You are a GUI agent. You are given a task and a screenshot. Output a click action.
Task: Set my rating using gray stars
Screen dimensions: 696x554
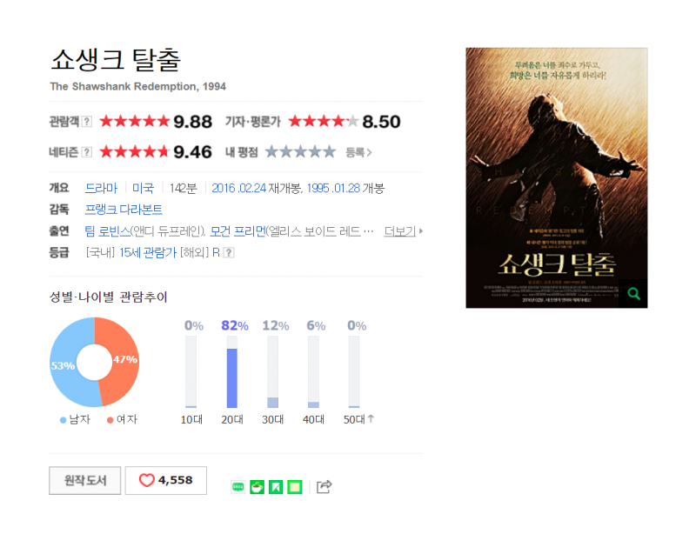300,152
